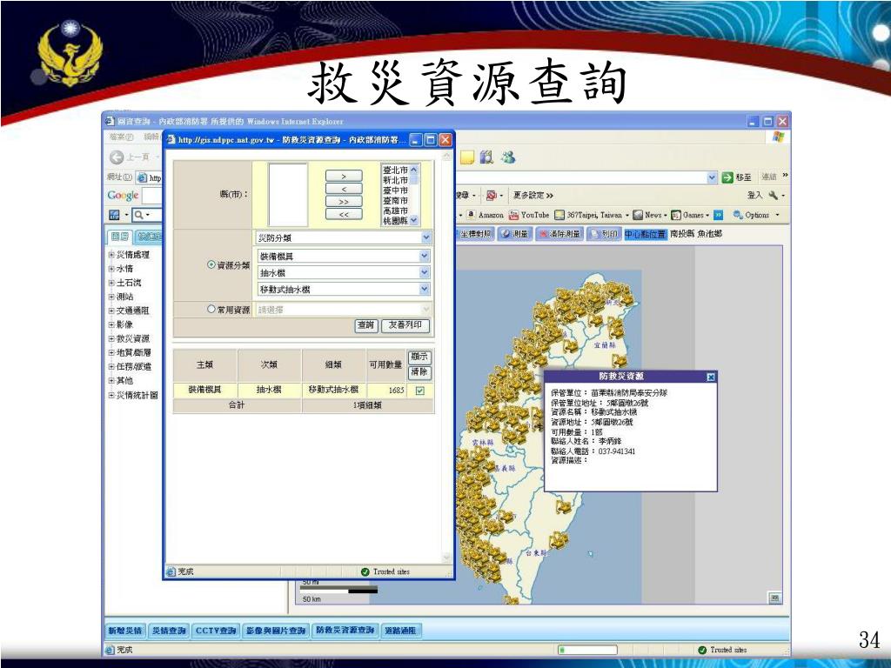This screenshot has height=668, width=891.
Task: Open the Amazon bookmark
Action: (x=486, y=215)
